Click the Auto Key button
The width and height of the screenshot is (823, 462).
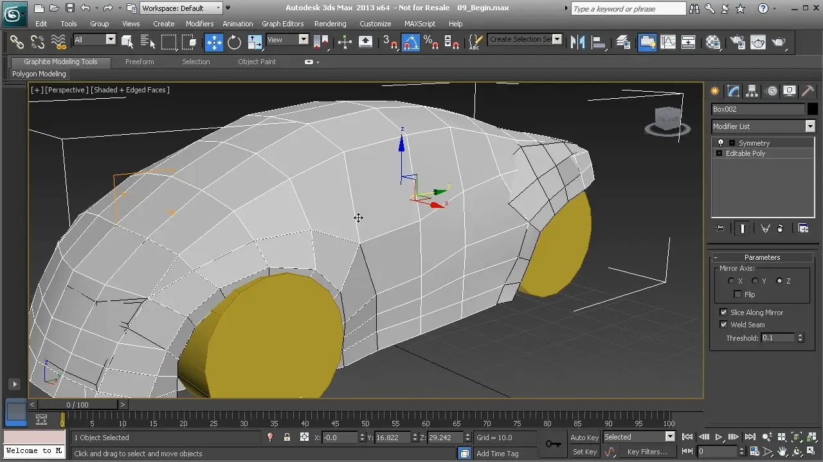click(584, 438)
